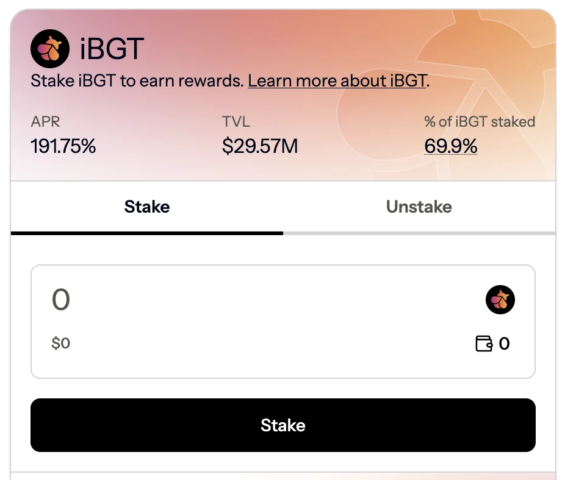The height and width of the screenshot is (480, 565).
Task: Click the APR label
Action: coord(46,121)
